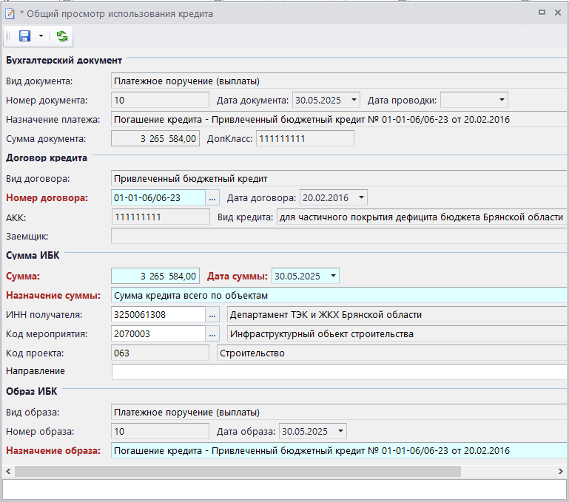Open the arrow next to save icon

pyautogui.click(x=41, y=36)
